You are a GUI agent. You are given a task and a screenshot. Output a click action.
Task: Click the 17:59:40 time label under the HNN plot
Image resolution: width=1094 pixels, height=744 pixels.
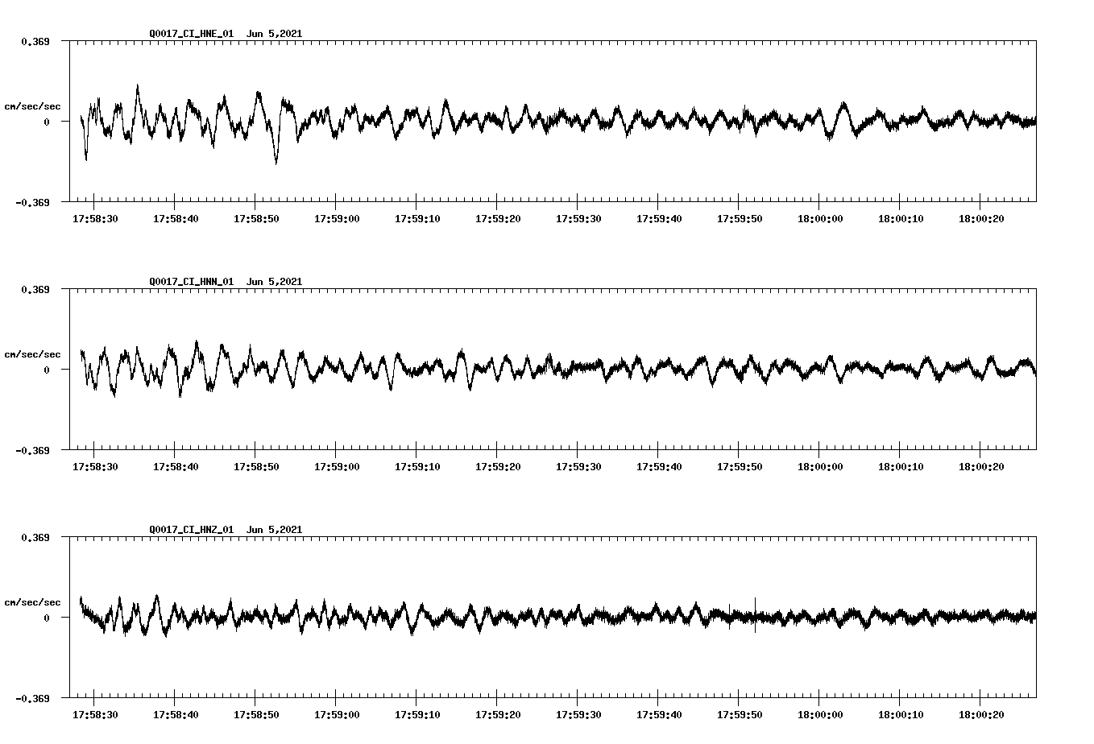pos(659,467)
